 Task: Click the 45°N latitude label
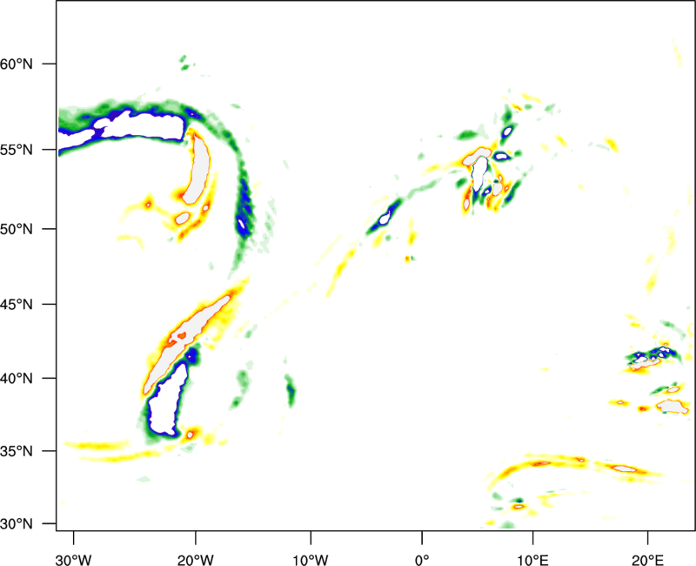[17, 305]
